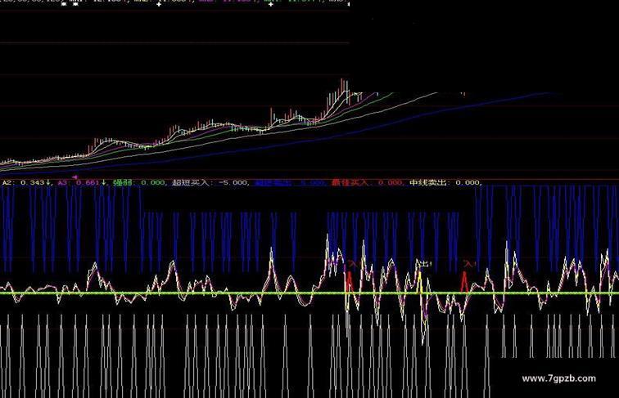Click the small magenta arrow marker above A3
This screenshot has height=398, width=619.
point(75,177)
